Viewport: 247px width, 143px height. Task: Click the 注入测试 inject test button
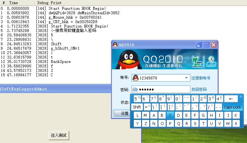pyautogui.click(x=59, y=135)
